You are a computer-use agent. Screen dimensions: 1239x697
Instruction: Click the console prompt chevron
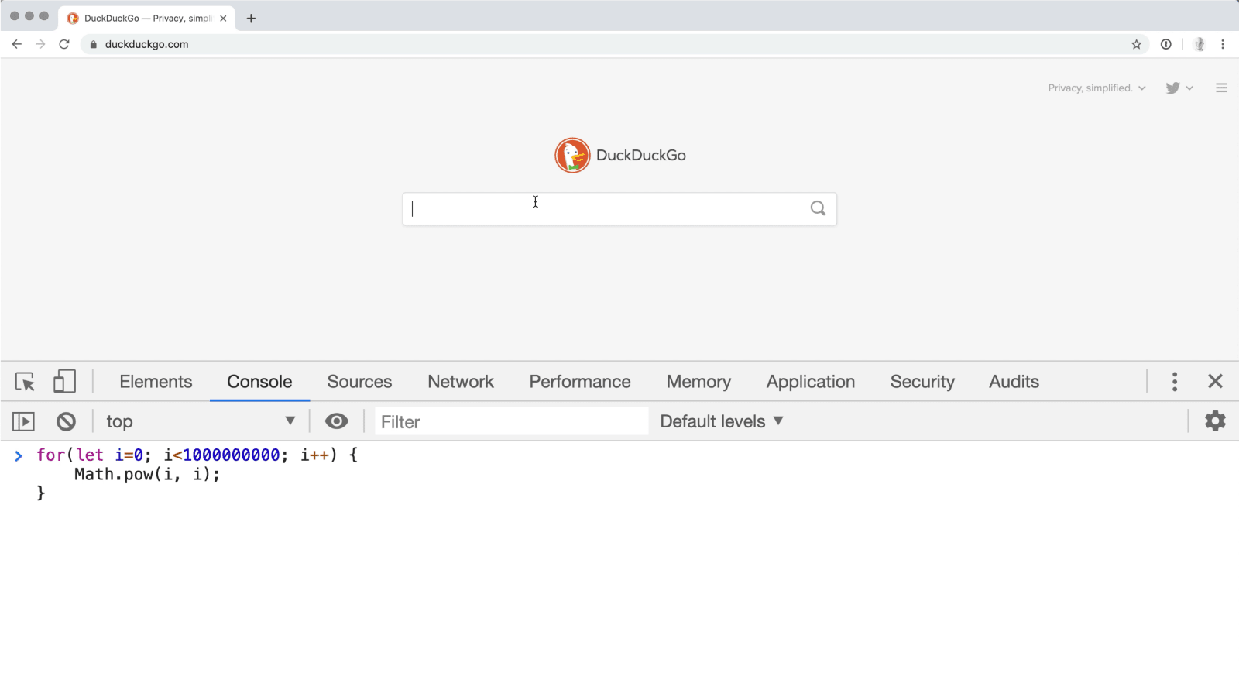19,455
